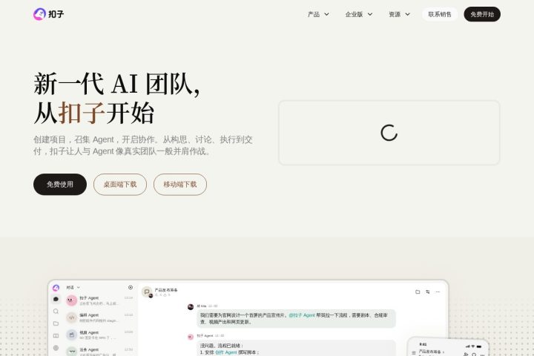Click the globe icon in preview sidebar
Viewport: 534px width, 356px height.
(x=56, y=348)
